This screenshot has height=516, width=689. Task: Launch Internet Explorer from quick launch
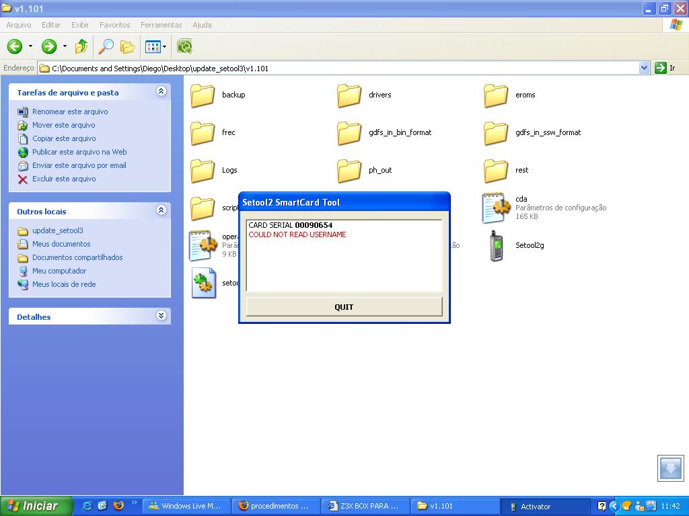click(x=87, y=506)
